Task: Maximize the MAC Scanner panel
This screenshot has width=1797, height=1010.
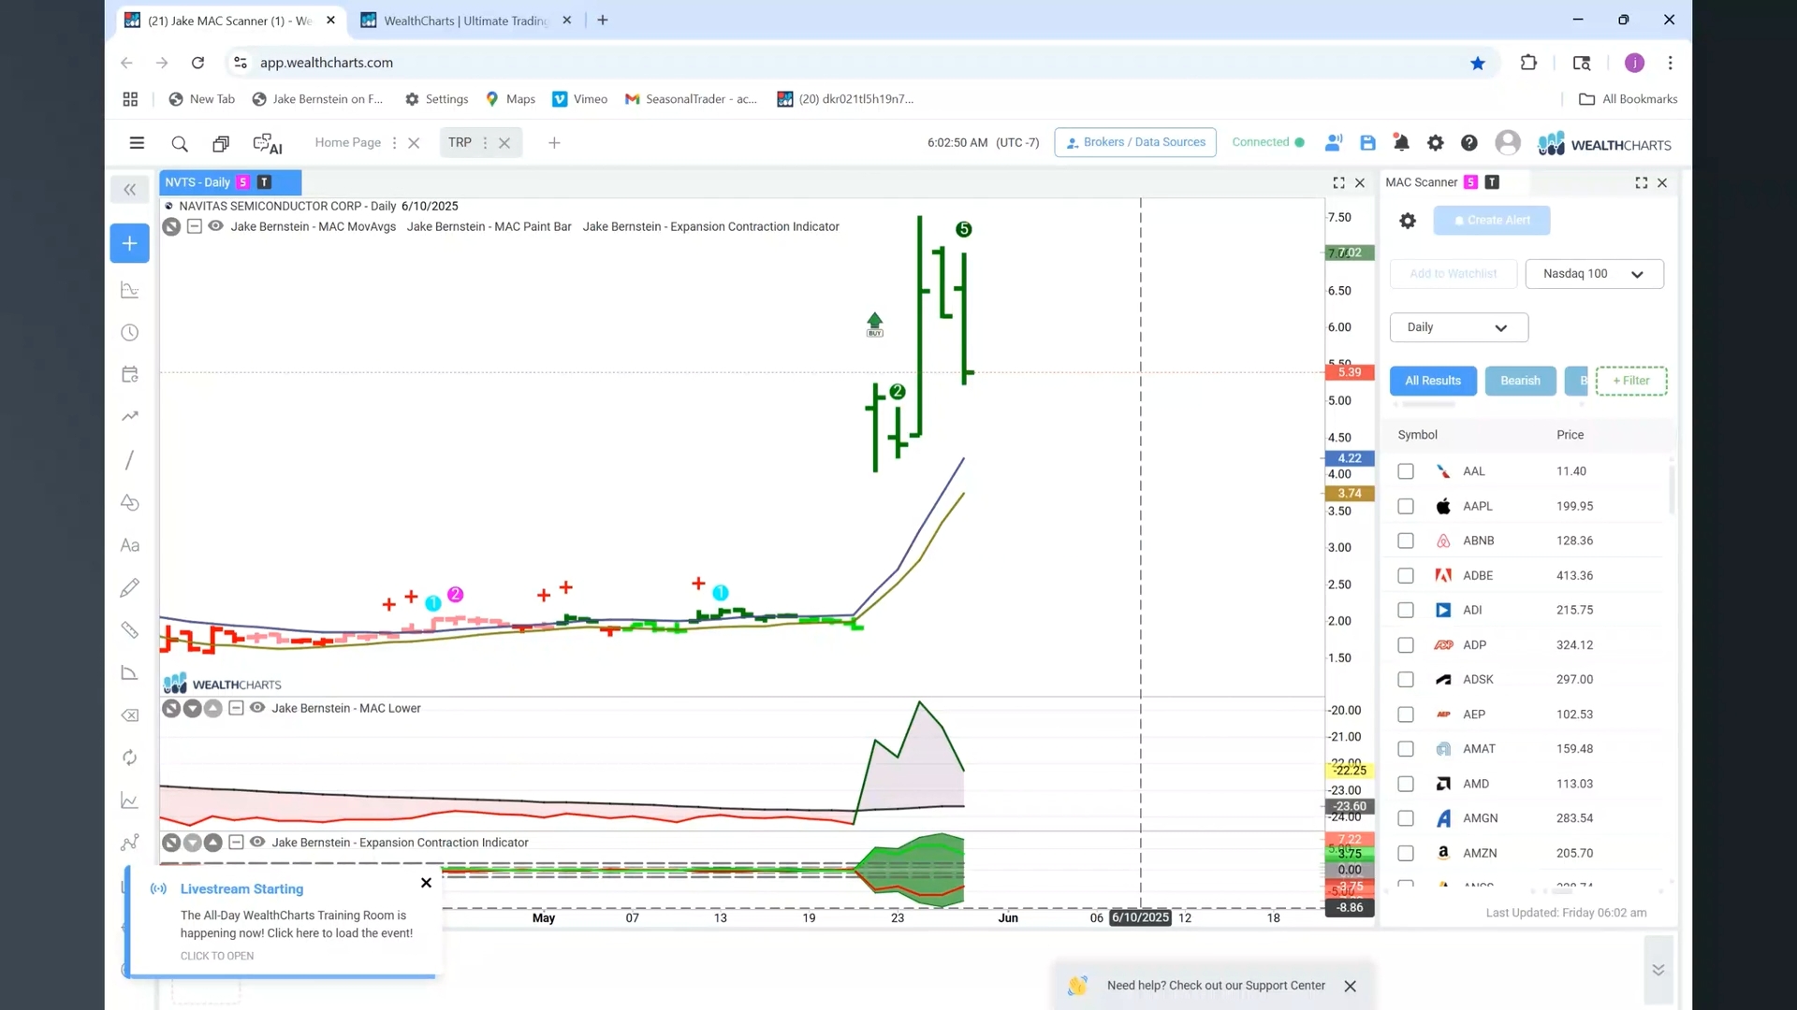Action: [1642, 183]
